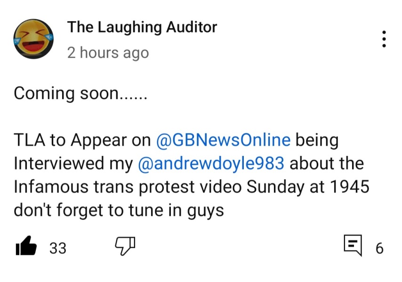Screen dimensions: 402x282
Task: Open the post via the 2 hours ago timestamp
Action: pyautogui.click(x=108, y=53)
